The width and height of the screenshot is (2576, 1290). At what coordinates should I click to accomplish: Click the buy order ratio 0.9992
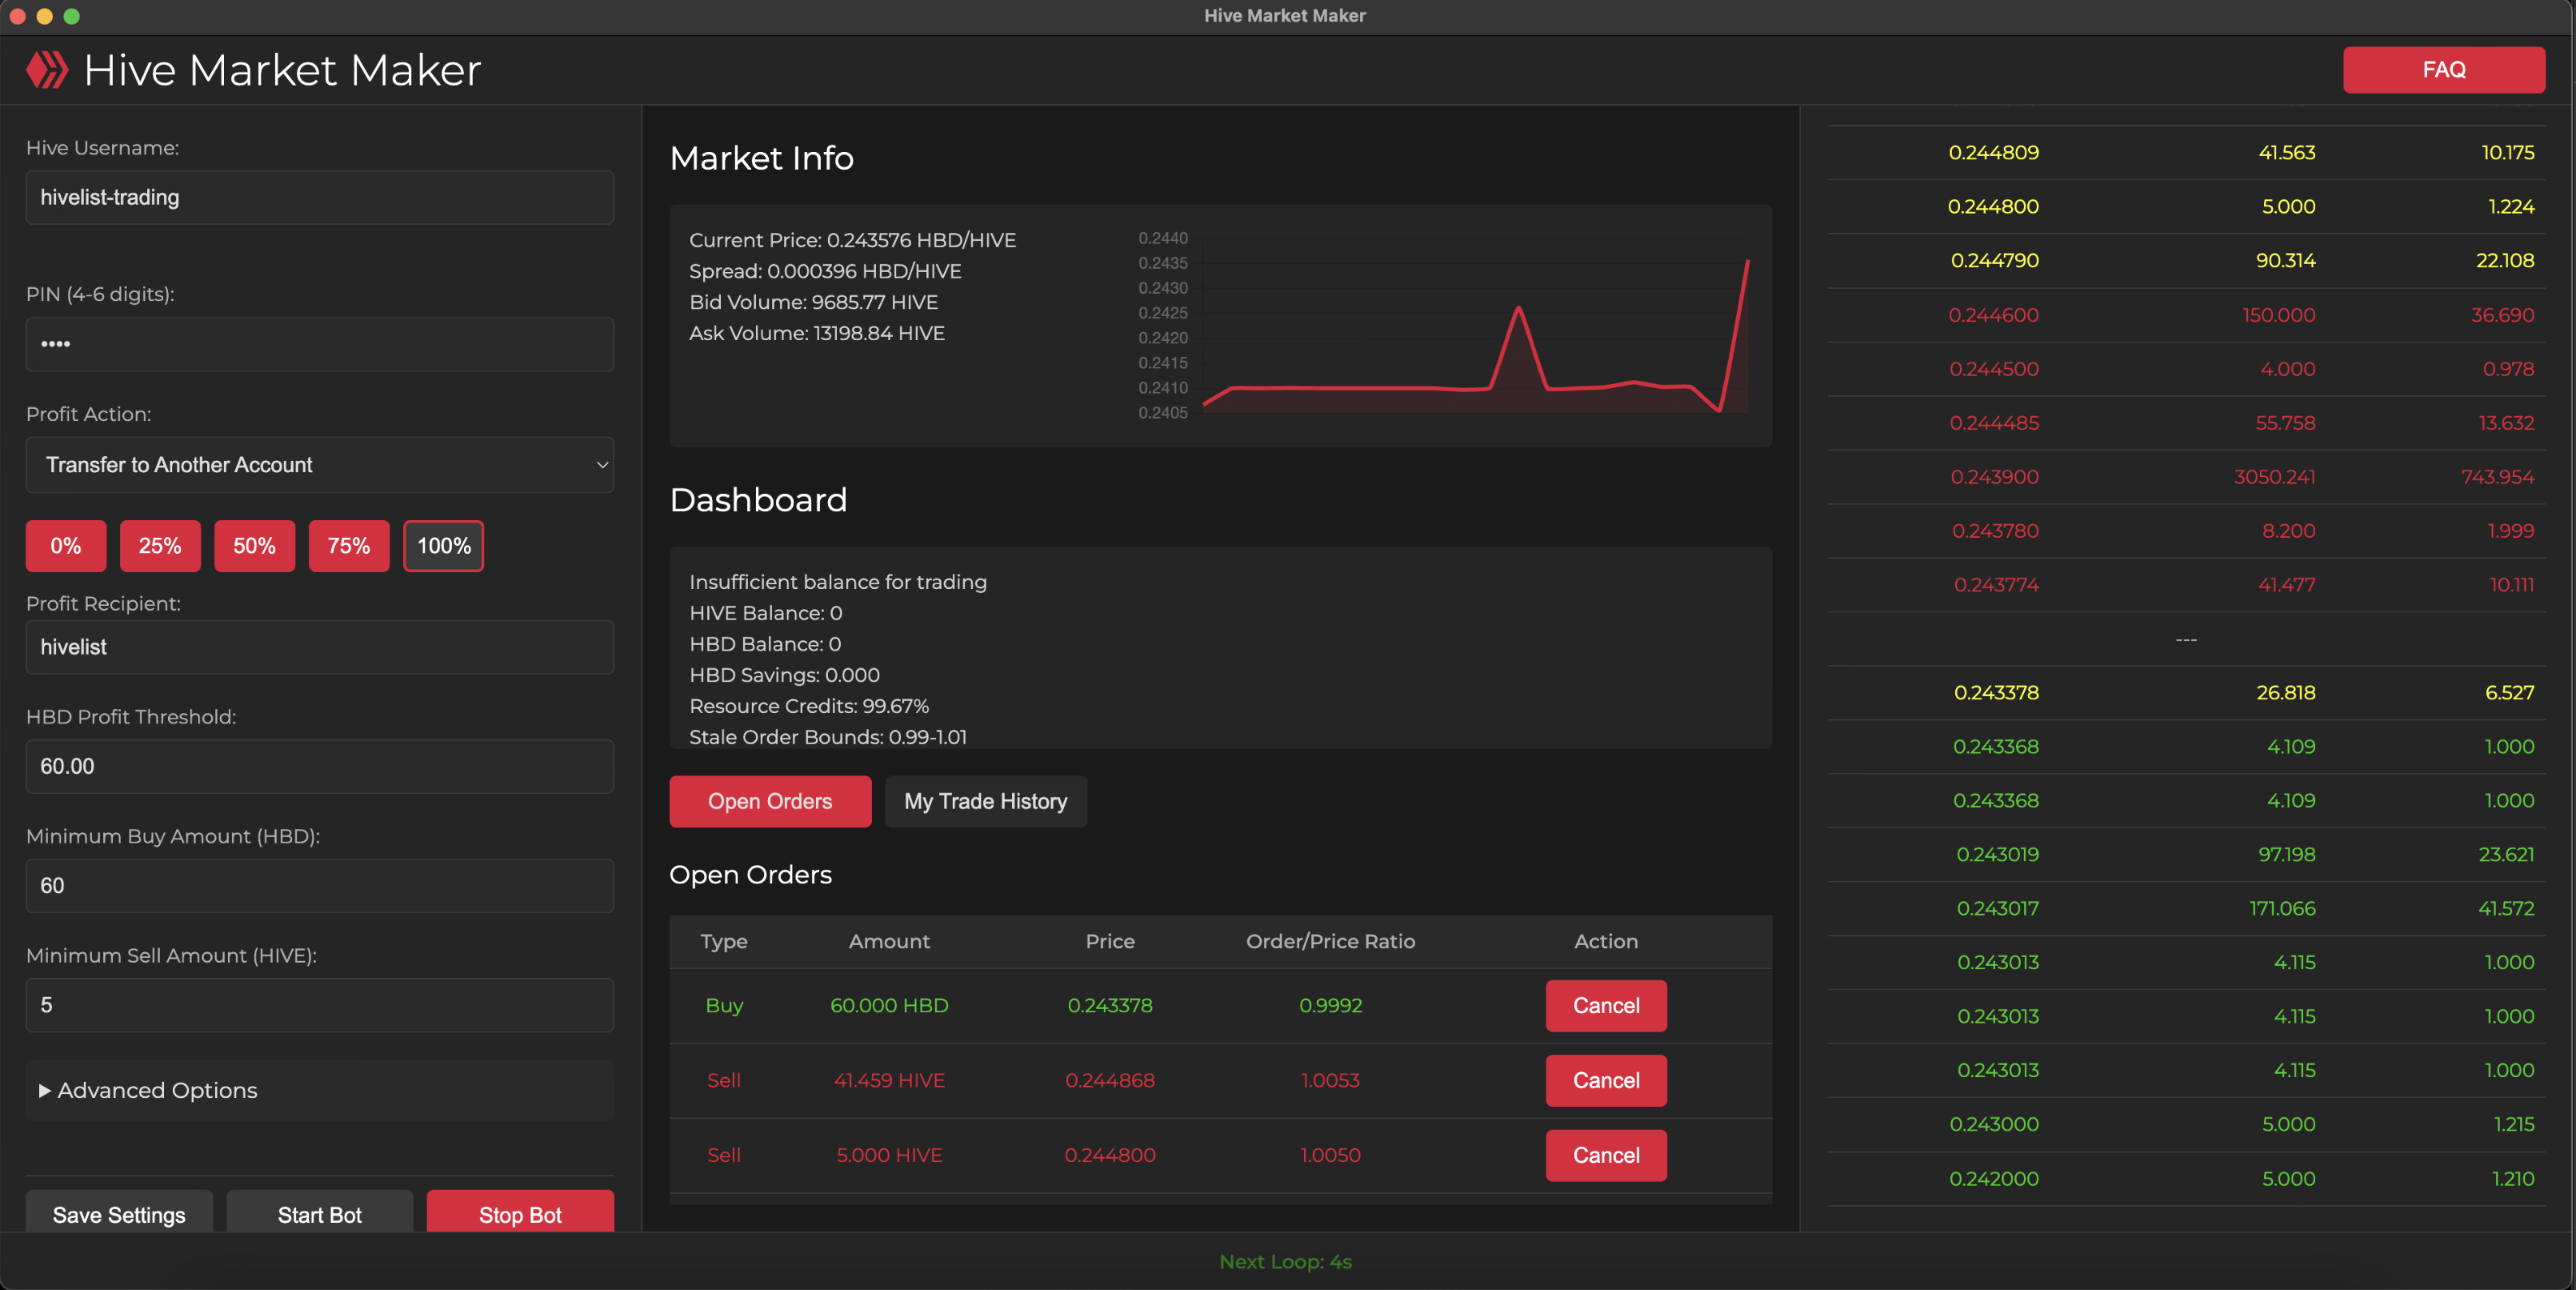pos(1330,1006)
